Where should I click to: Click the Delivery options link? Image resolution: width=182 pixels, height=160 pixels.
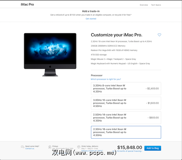(92, 151)
